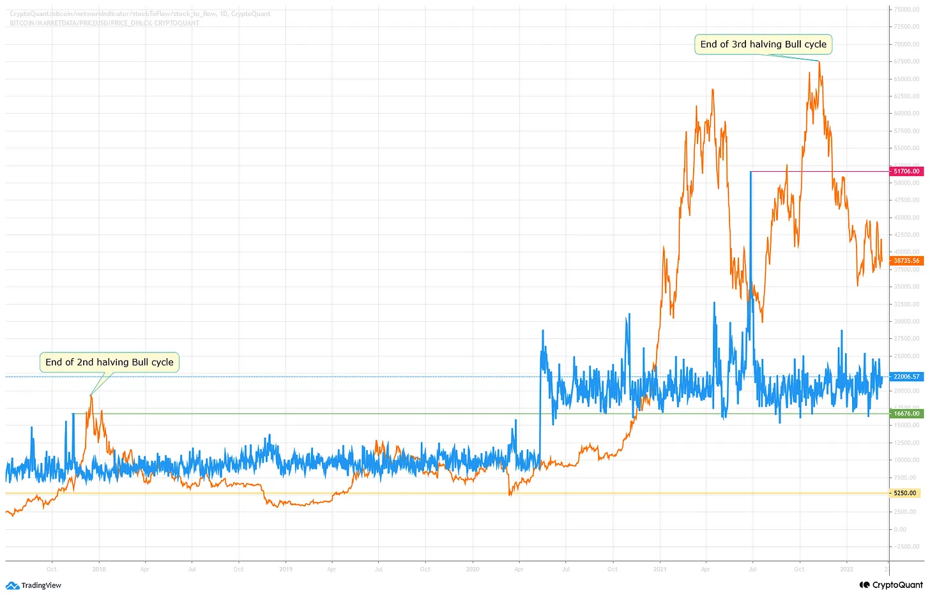Select the orange price label showing 38735.56

(906, 260)
